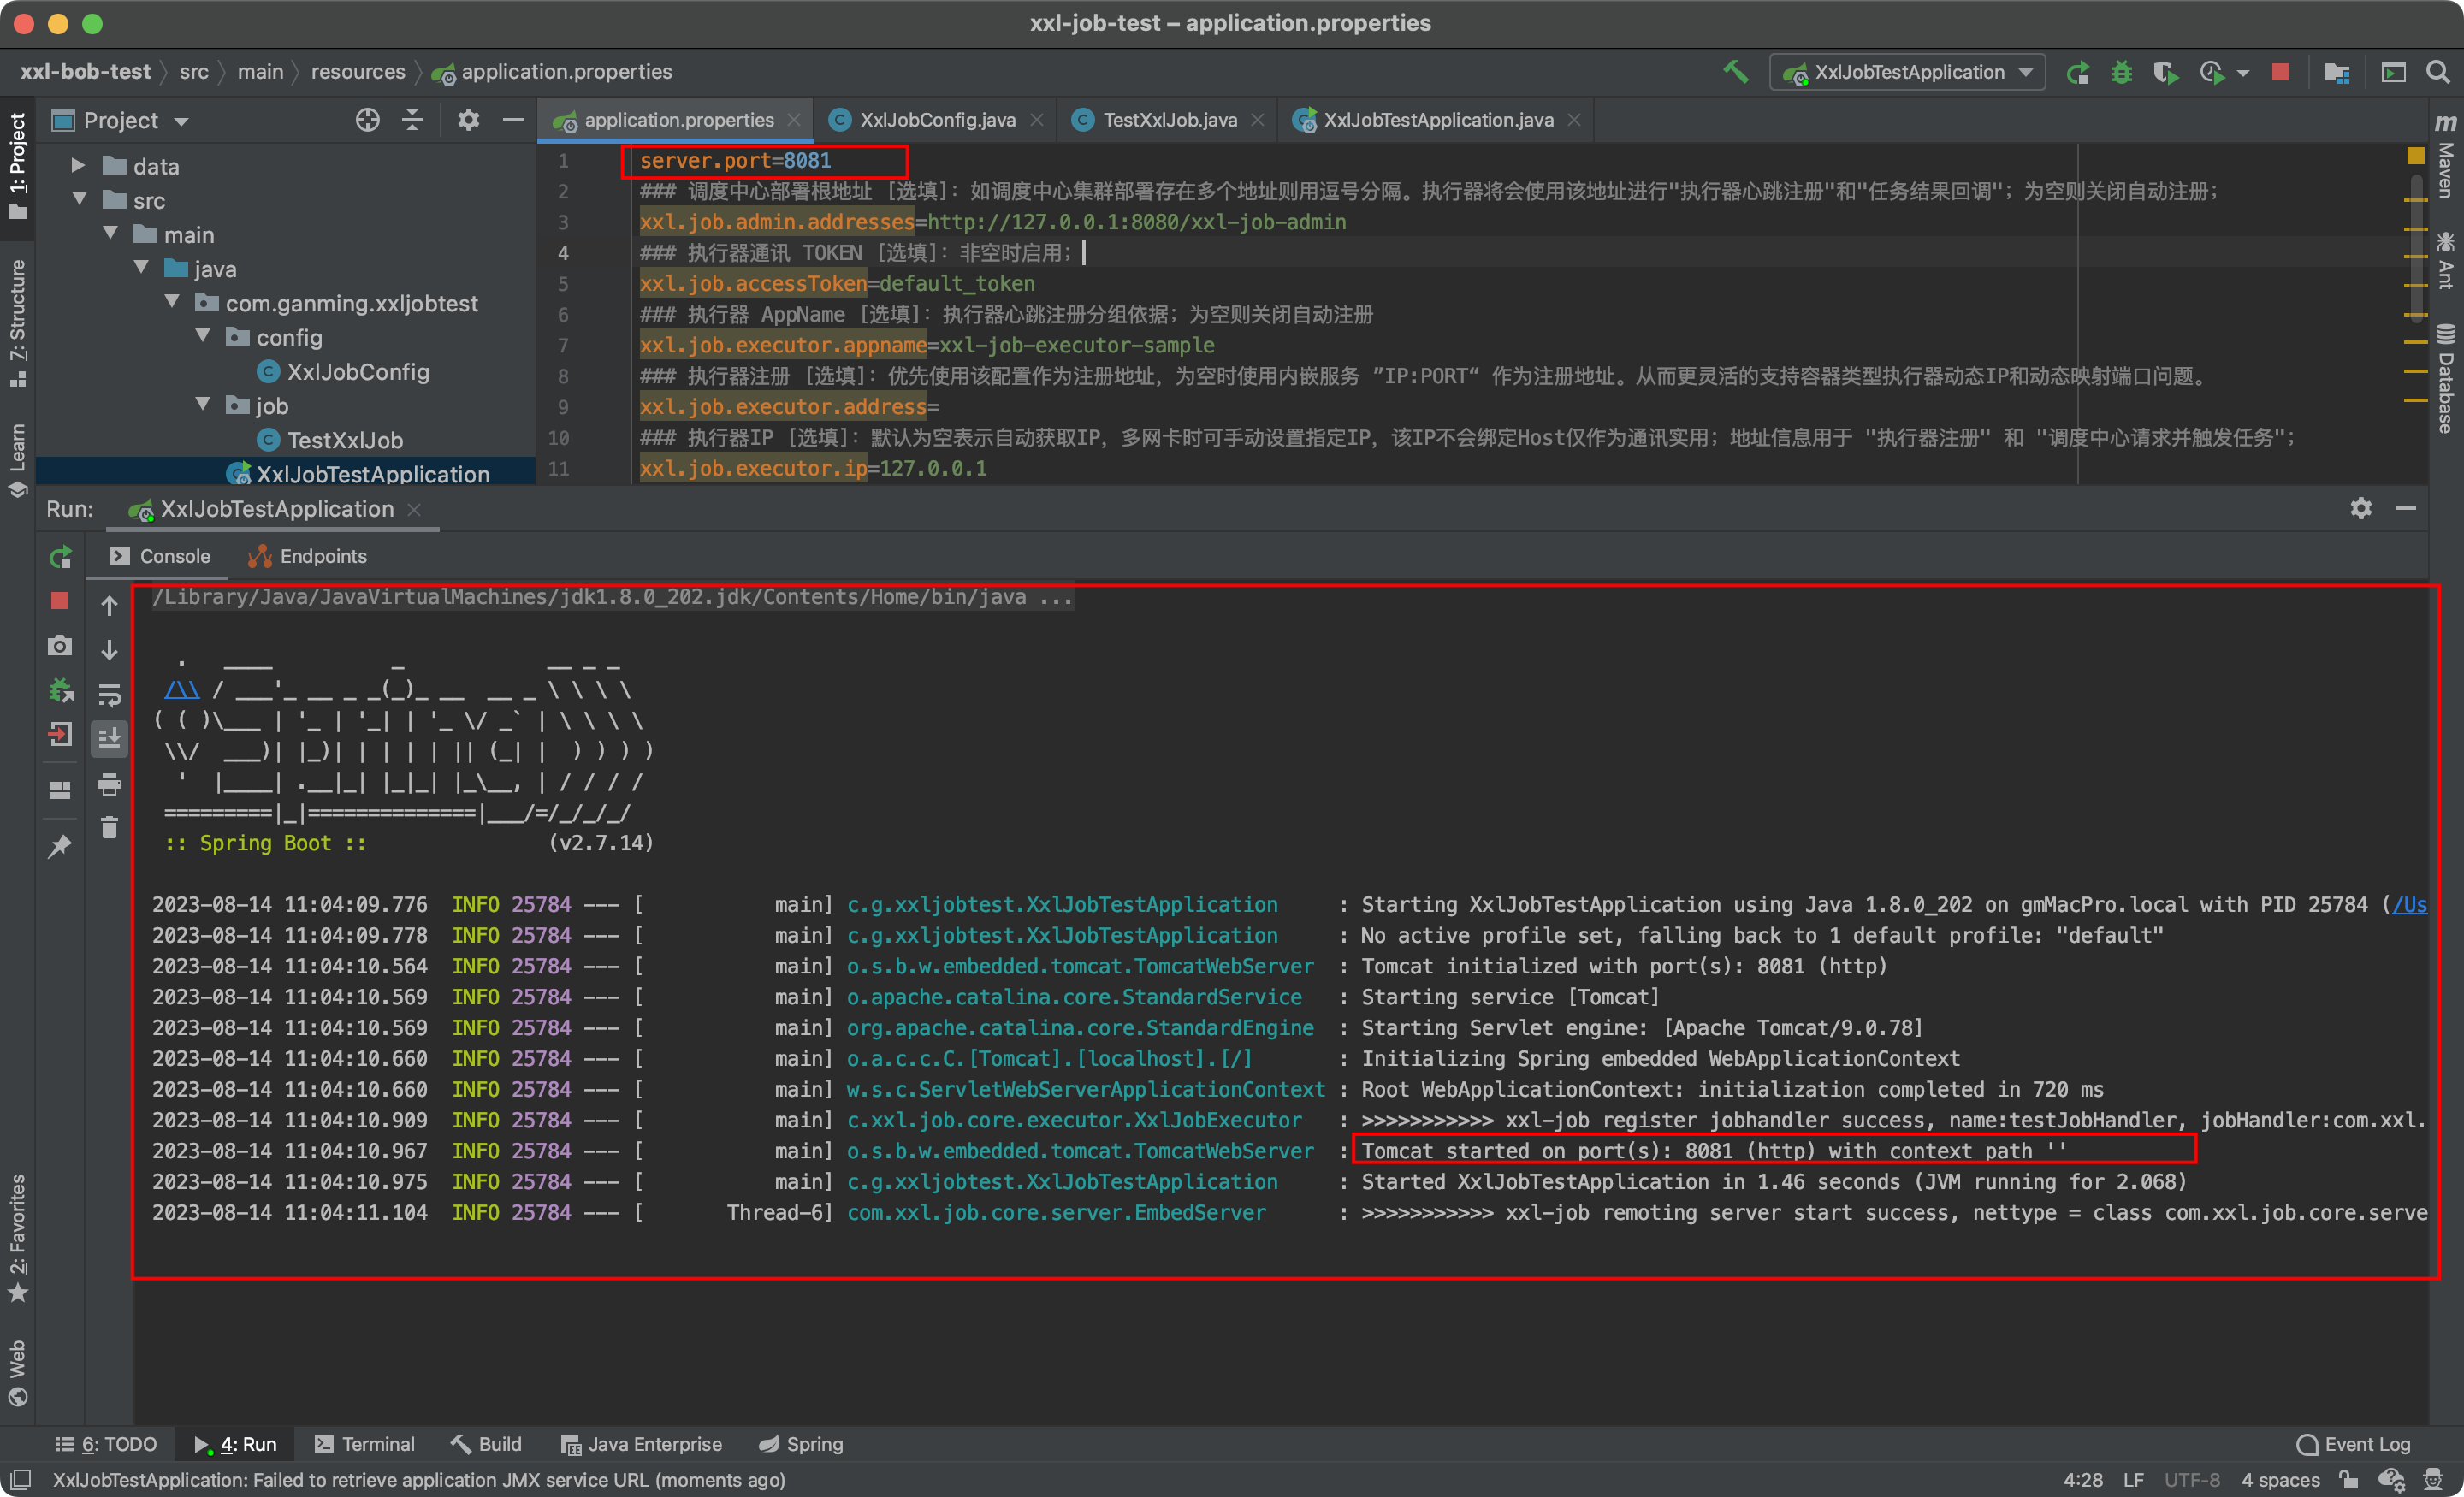2464x1497 pixels.
Task: Open the Spring tool window
Action: pos(801,1444)
